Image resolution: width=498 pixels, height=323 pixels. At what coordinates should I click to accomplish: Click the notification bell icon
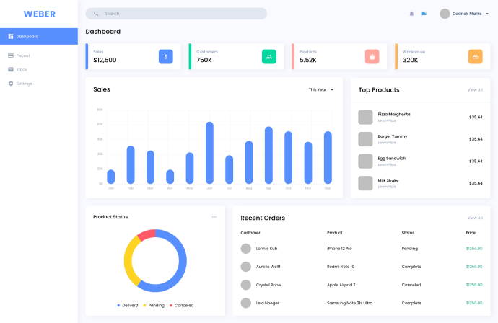pos(412,13)
